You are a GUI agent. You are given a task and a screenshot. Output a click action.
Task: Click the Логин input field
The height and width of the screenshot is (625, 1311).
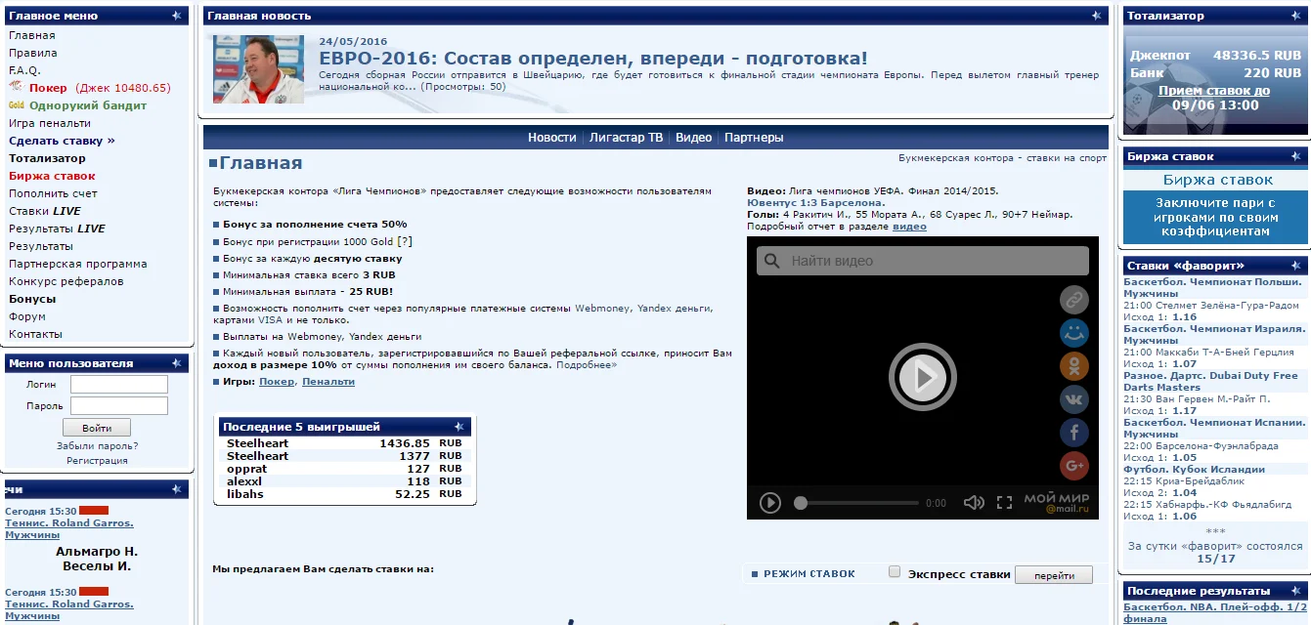point(119,385)
